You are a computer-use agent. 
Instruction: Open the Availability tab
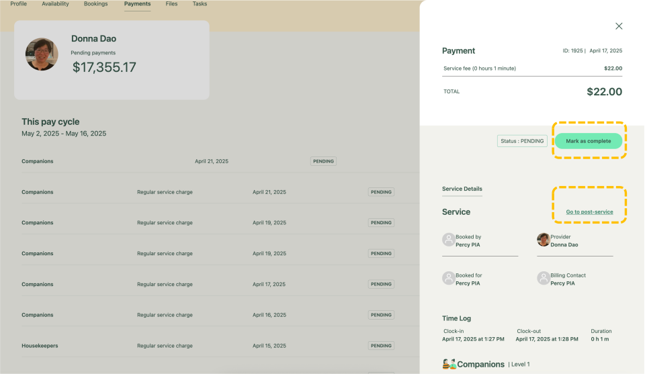pos(55,4)
